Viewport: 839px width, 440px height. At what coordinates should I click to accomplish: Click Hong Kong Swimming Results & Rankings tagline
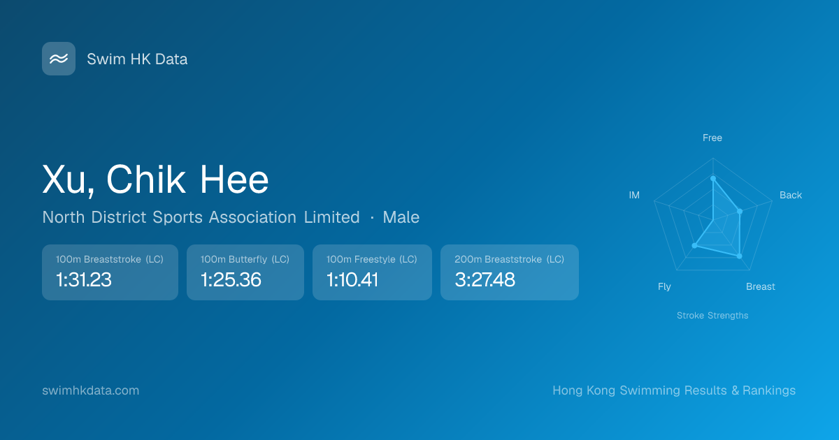(x=673, y=390)
